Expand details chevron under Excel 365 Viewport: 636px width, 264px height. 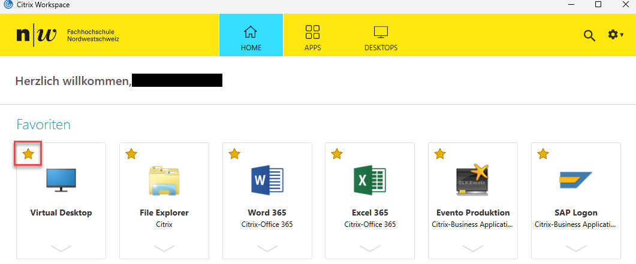coord(370,248)
